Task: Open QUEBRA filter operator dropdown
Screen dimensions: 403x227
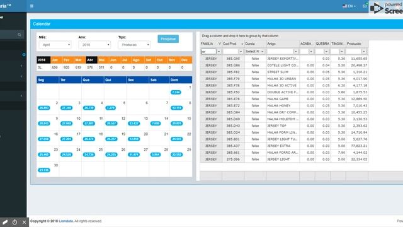Action: point(326,52)
